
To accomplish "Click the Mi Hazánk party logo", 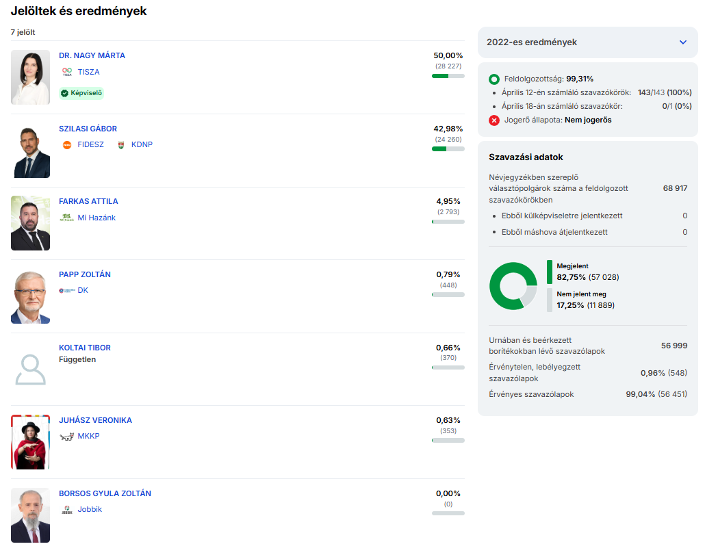I will point(66,218).
